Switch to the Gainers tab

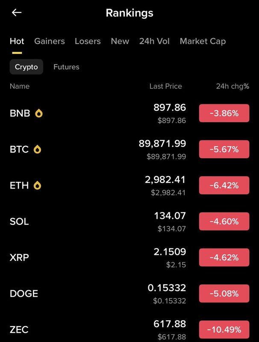(x=50, y=41)
